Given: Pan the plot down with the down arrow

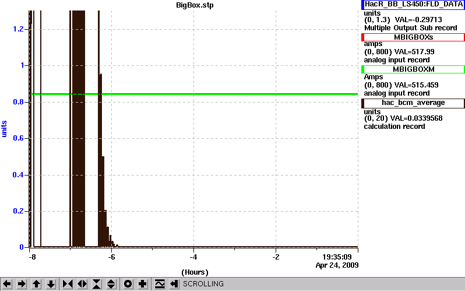Looking at the screenshot, I should [51, 284].
